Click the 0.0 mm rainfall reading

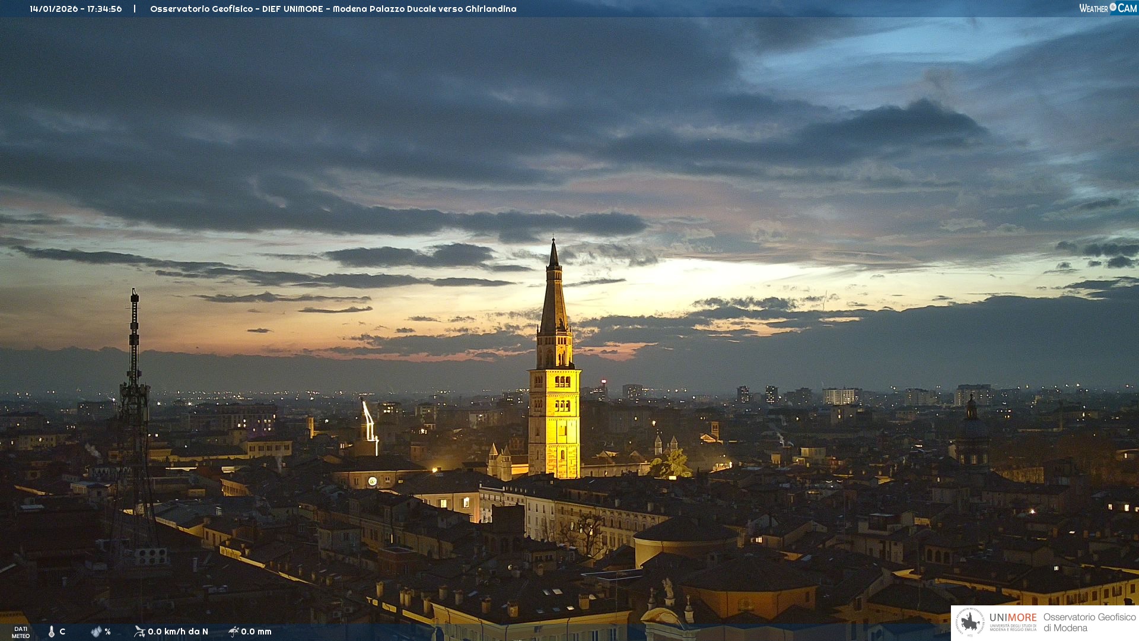(x=256, y=632)
